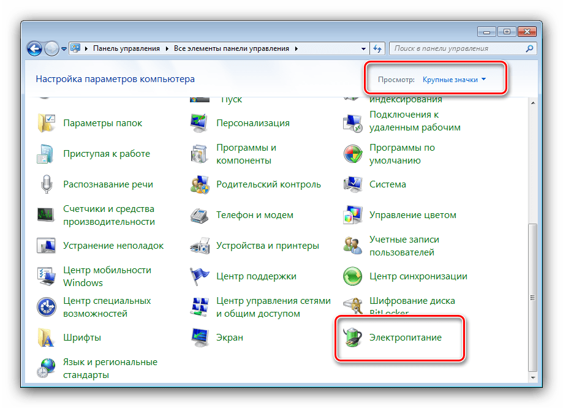Open the Родительский контроль icon
The height and width of the screenshot is (408, 563).
pos(200,184)
